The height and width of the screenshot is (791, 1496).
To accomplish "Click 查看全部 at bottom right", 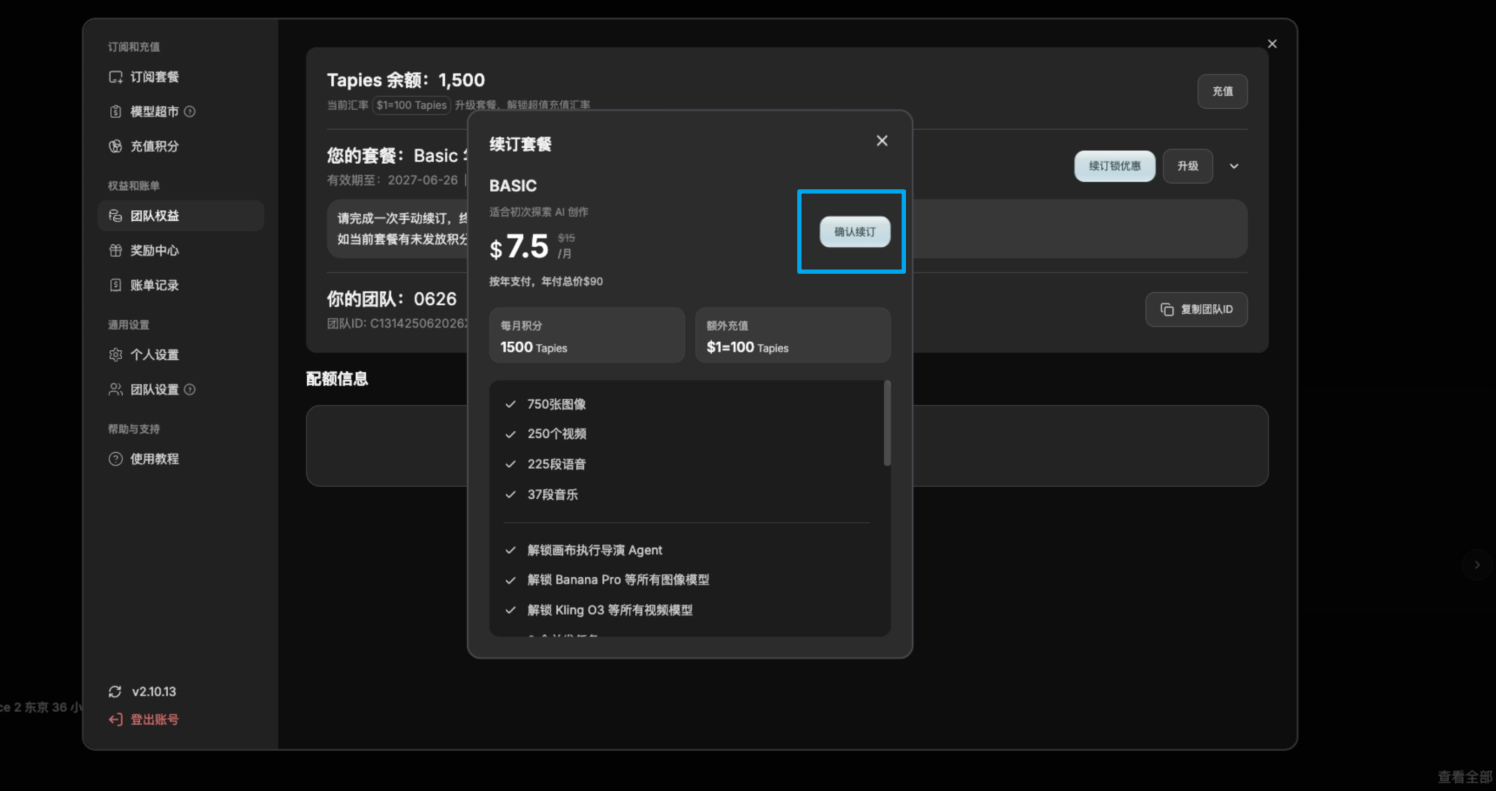I will [x=1465, y=777].
